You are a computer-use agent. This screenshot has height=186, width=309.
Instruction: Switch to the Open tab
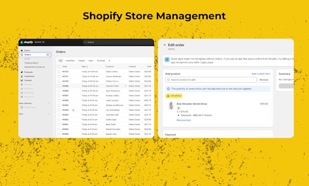tap(91, 61)
